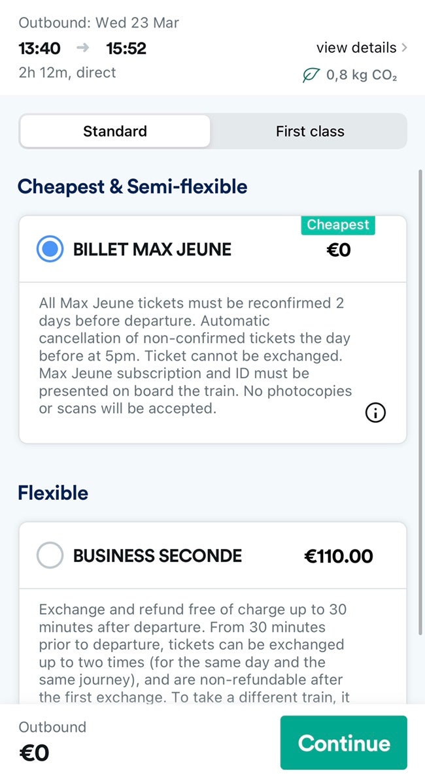Click the €0 Max Jeune price
This screenshot has width=425, height=775.
tap(339, 250)
